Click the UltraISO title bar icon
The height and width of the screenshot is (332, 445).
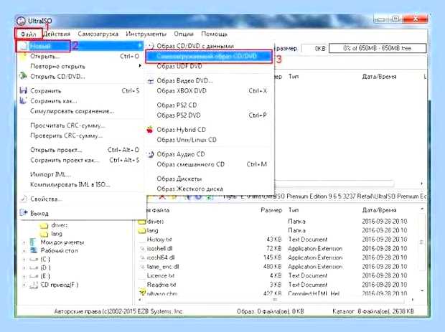pos(21,21)
